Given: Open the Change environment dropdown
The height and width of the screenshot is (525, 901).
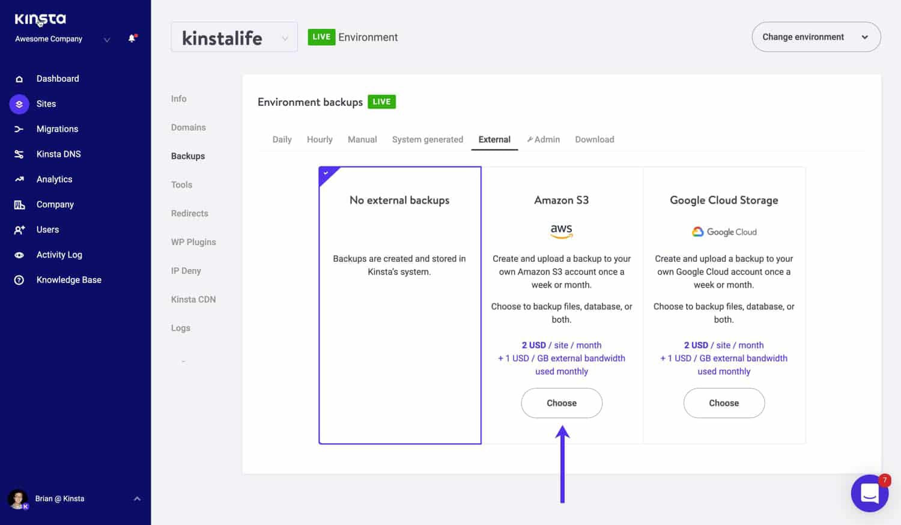Looking at the screenshot, I should (x=816, y=37).
